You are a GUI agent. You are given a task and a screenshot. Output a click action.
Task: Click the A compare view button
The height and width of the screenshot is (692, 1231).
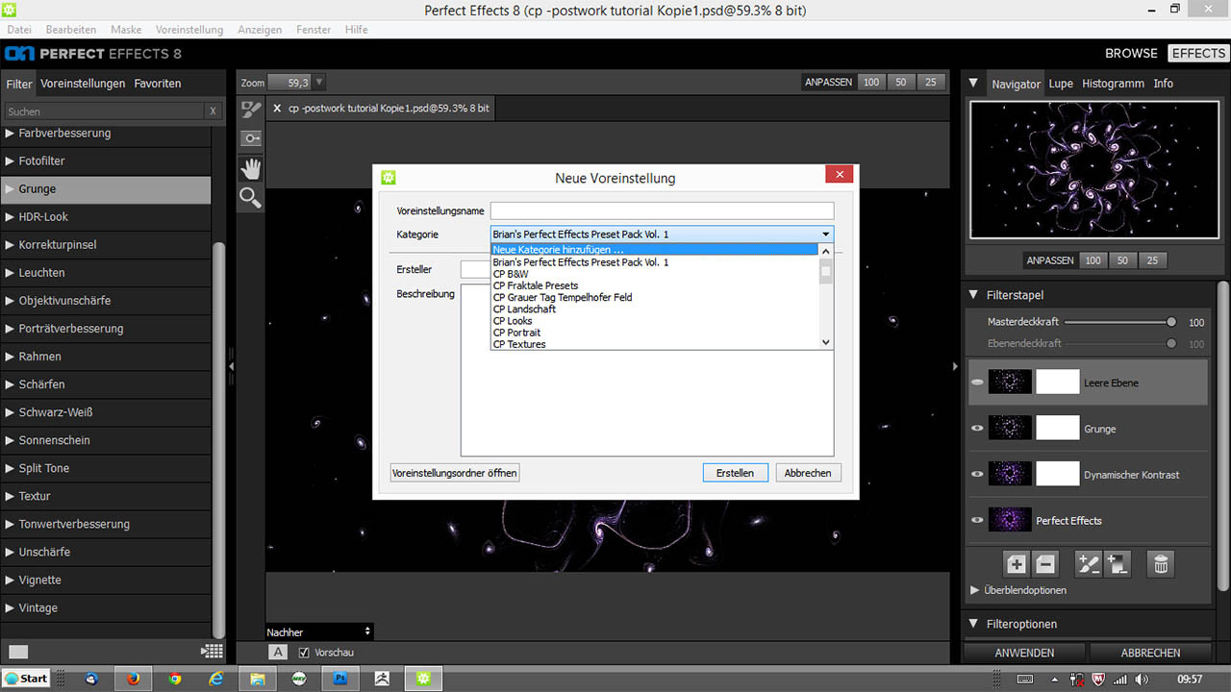click(x=278, y=652)
